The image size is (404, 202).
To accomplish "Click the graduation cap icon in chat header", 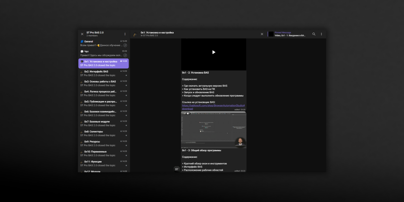I will click(x=135, y=34).
